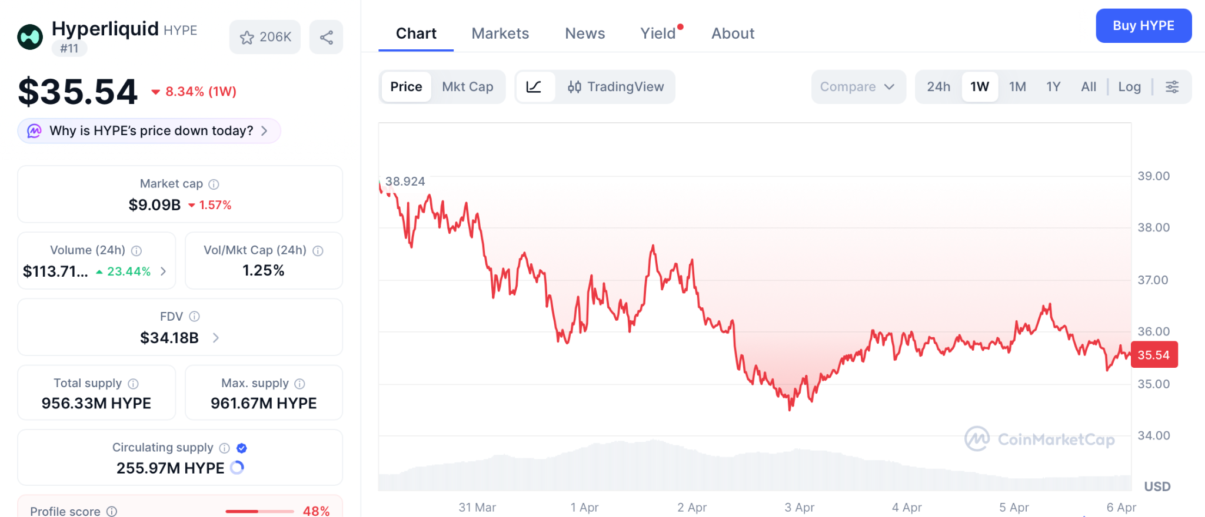Click the Hyperliquid logo icon

pos(30,38)
